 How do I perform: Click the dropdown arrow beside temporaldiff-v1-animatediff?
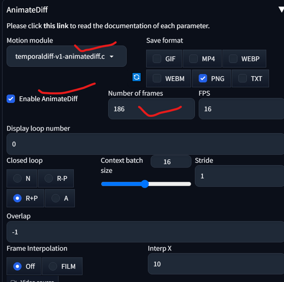pos(111,56)
